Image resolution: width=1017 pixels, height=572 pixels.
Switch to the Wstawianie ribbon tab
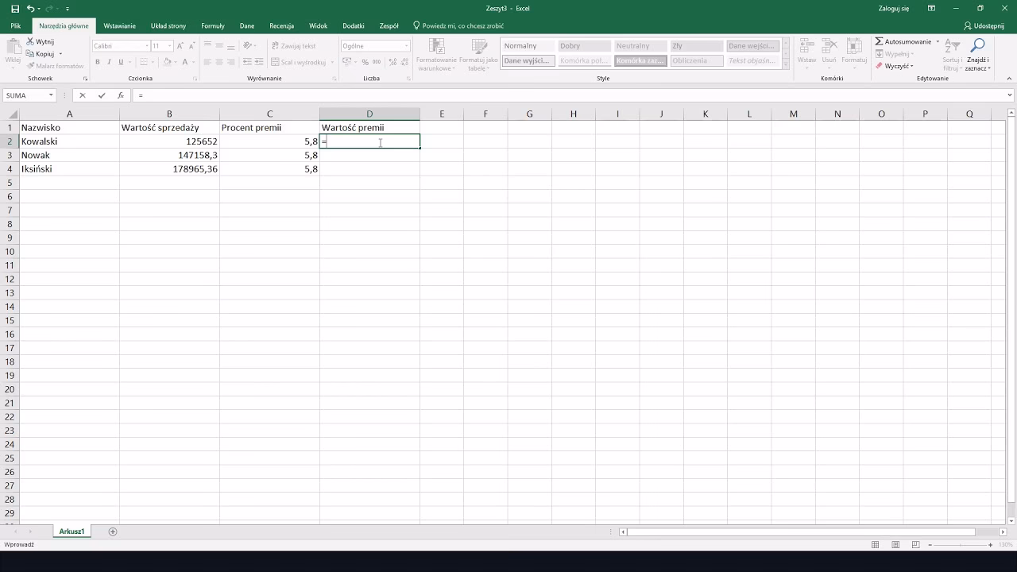(x=120, y=25)
